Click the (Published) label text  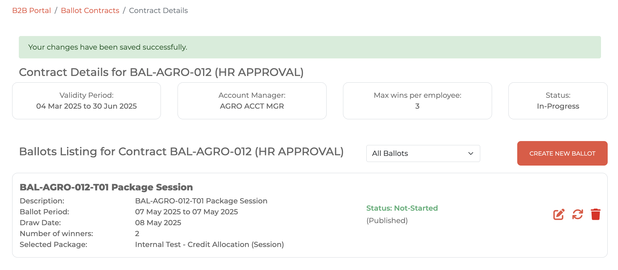(387, 221)
